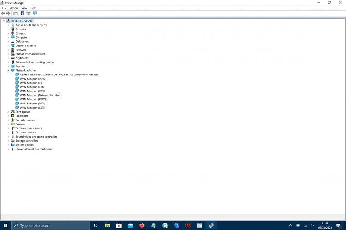346x230 pixels.
Task: Click the Human Interface Devices icon
Action: coord(12,54)
